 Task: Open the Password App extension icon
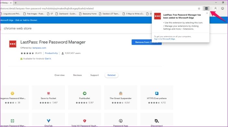pos(121,121)
